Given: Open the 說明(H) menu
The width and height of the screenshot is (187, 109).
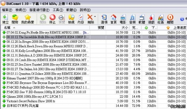Looking at the screenshot, I should [85, 10].
